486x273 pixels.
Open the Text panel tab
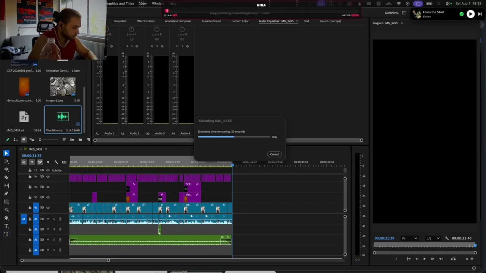click(306, 21)
